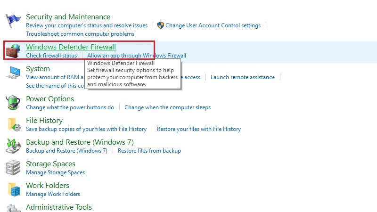Click the Security and Maintenance flag icon

(x=13, y=21)
